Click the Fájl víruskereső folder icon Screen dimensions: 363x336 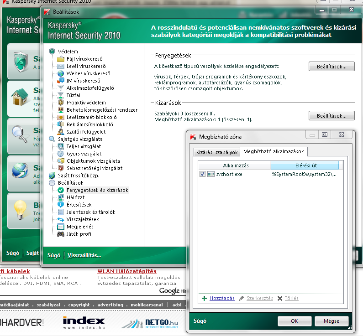(61, 59)
